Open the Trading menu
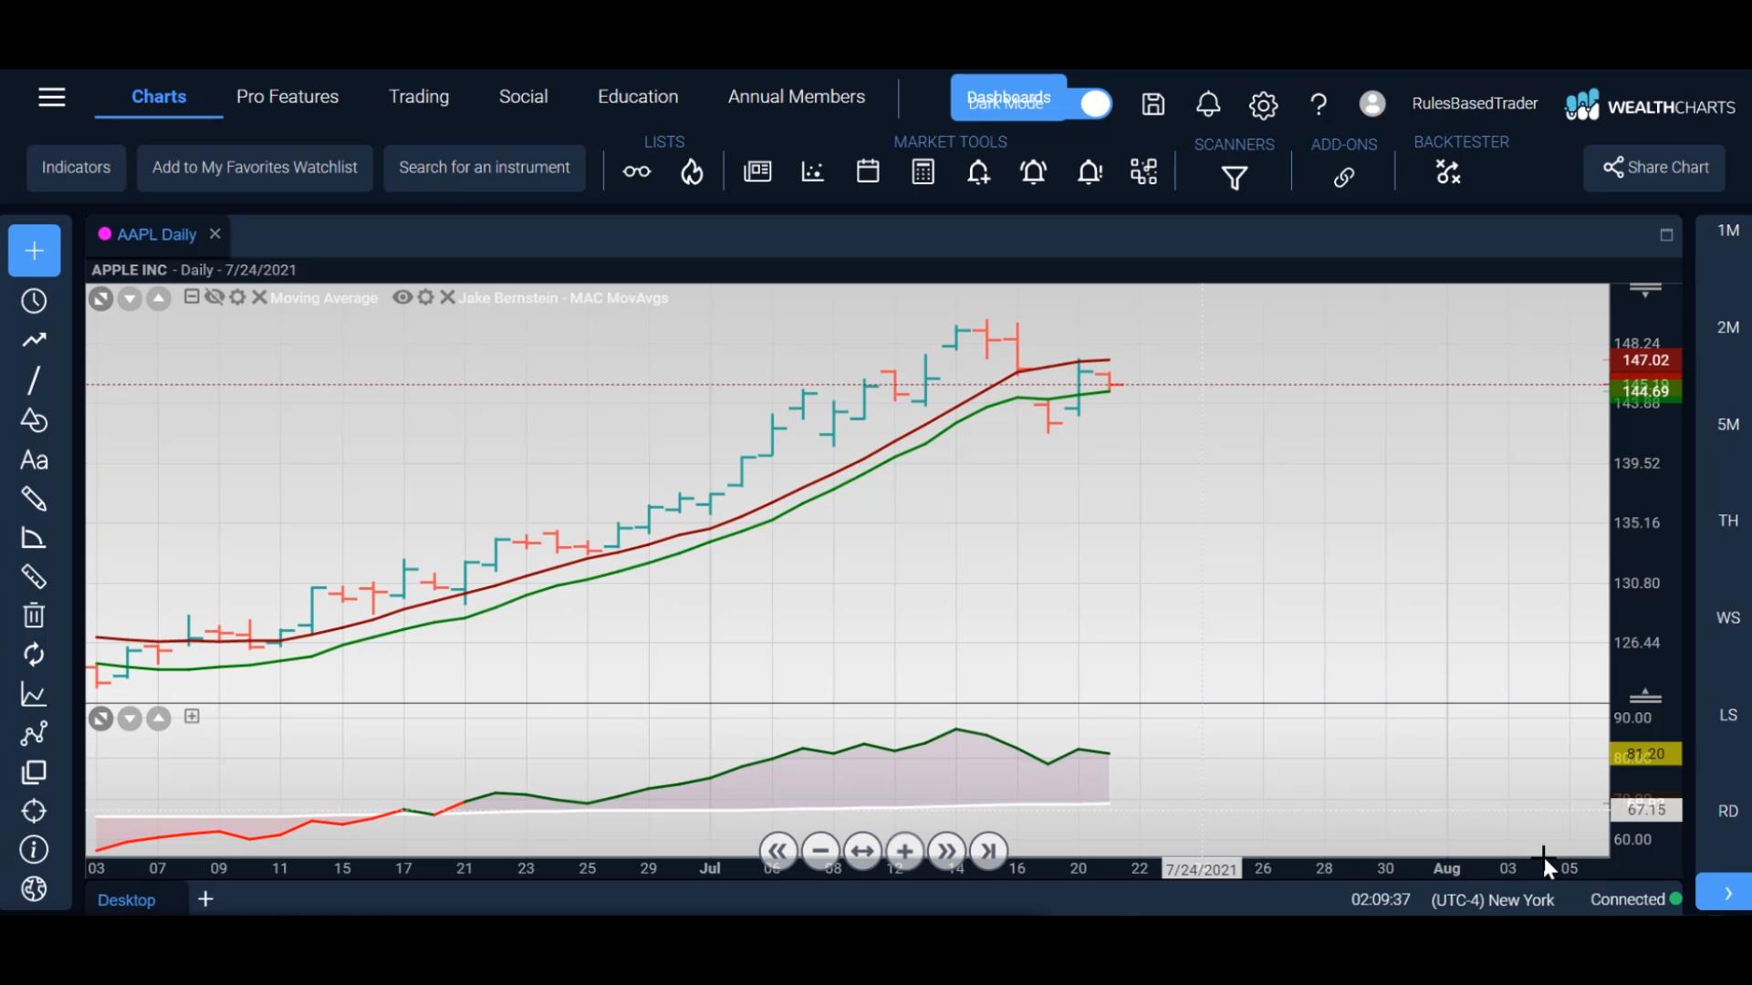The width and height of the screenshot is (1752, 985). click(419, 97)
